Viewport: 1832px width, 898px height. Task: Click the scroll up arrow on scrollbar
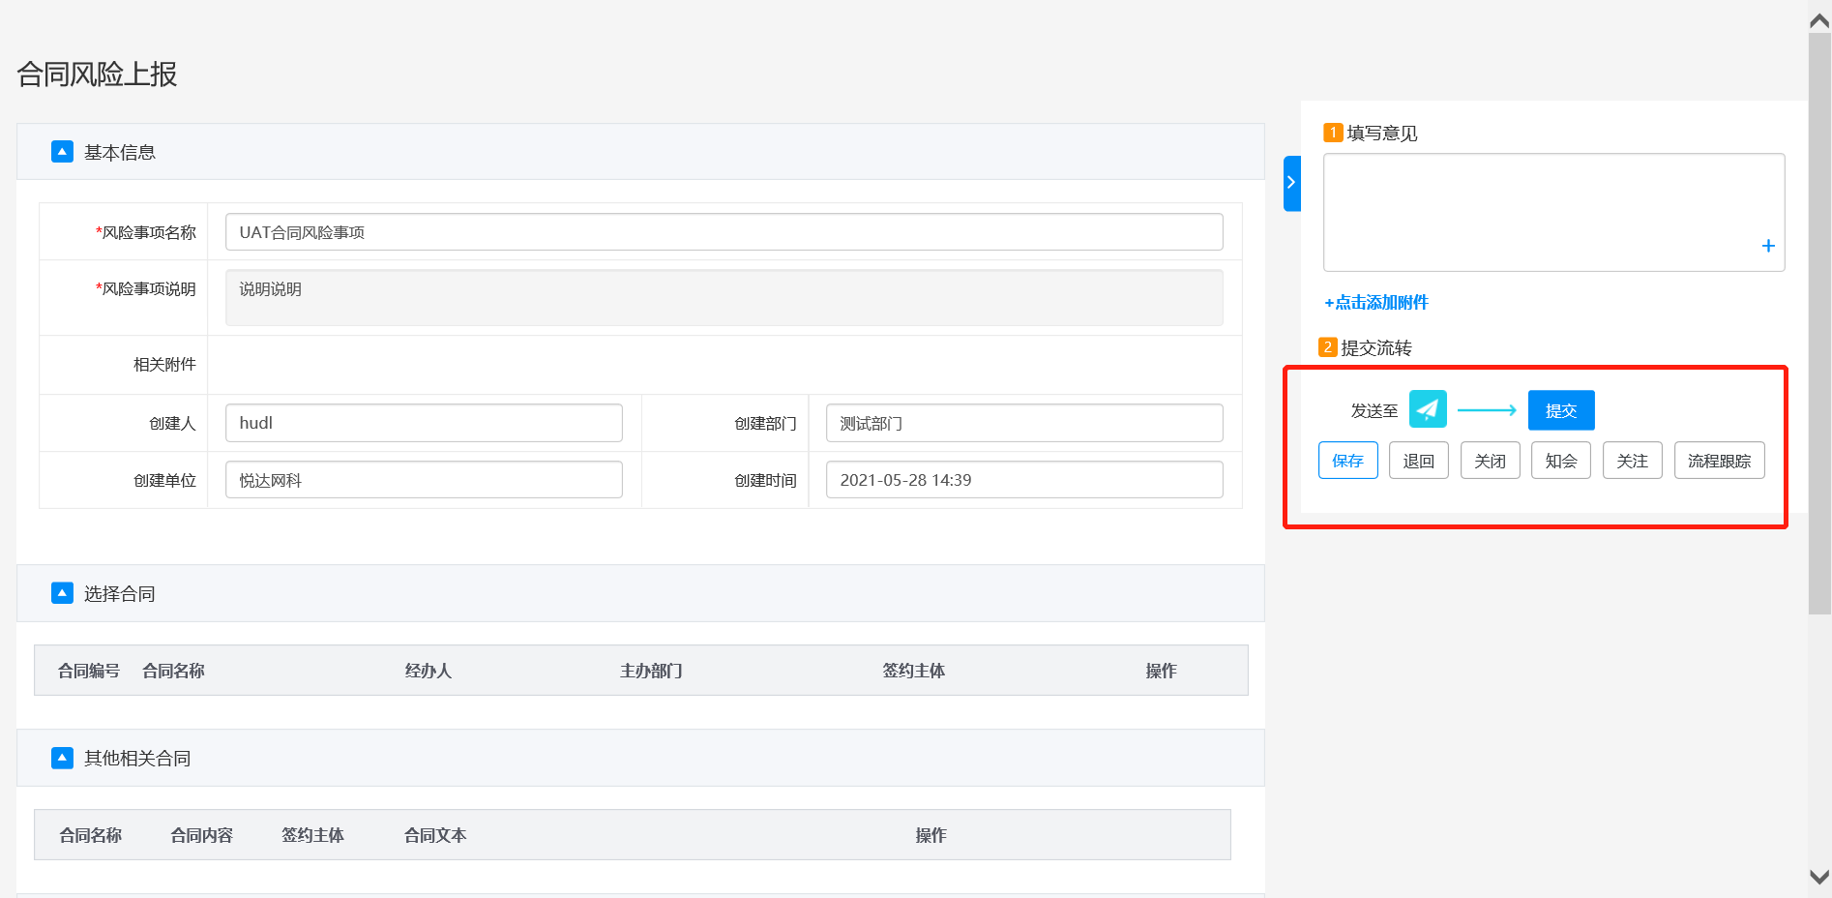tap(1819, 21)
